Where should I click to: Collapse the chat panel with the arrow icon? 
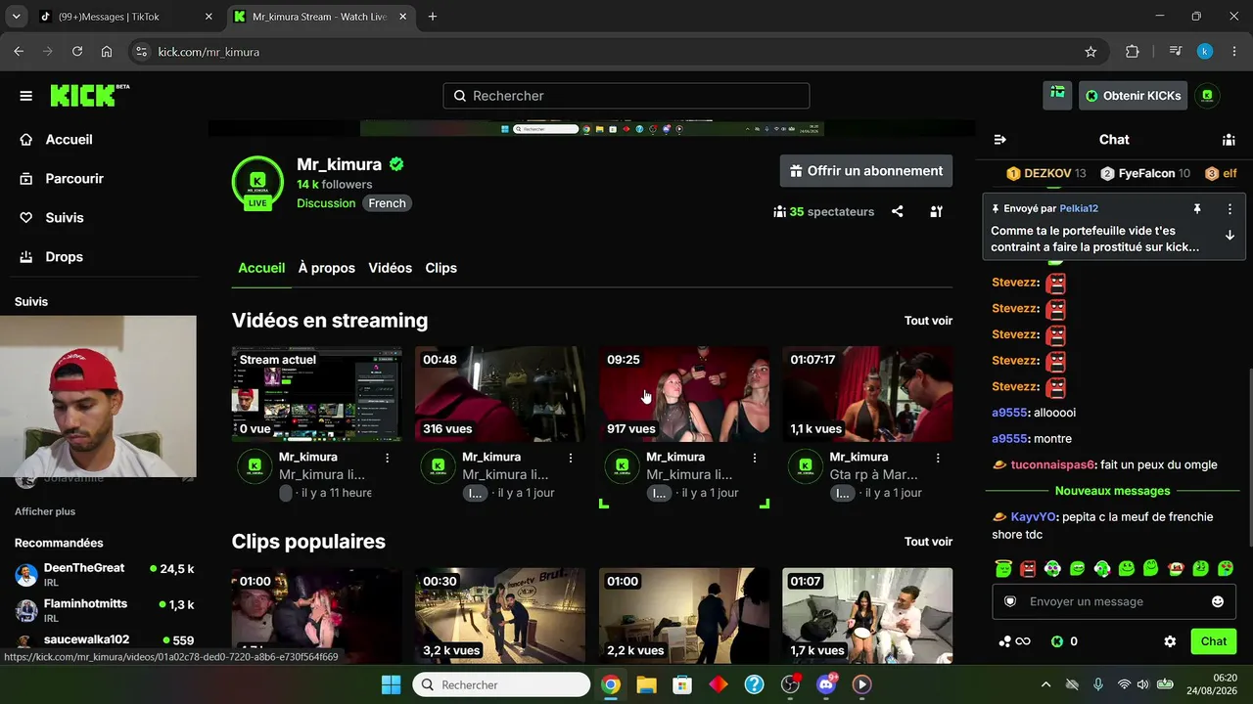[999, 140]
